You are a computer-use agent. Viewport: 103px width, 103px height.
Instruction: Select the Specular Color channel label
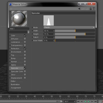click(17, 72)
